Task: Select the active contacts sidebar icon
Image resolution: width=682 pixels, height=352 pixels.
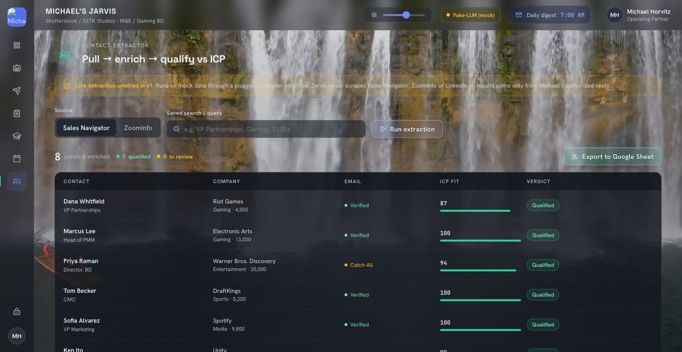Action: click(x=17, y=181)
